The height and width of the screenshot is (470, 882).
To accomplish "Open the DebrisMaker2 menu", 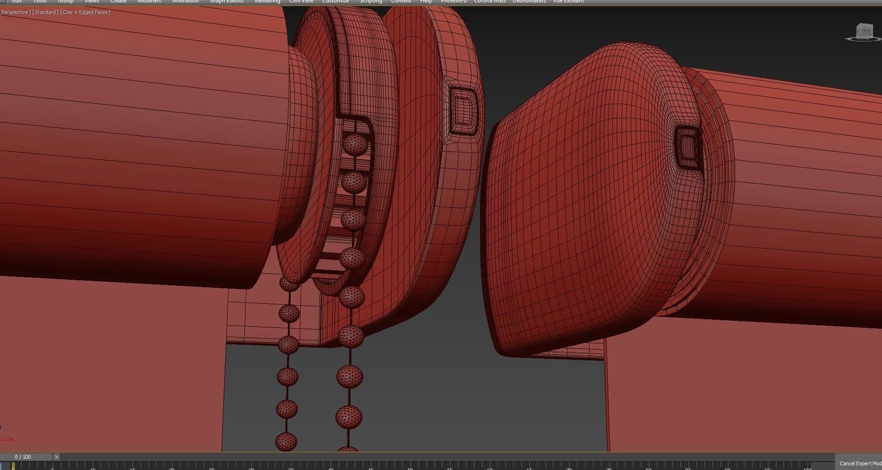I will pos(529,1).
